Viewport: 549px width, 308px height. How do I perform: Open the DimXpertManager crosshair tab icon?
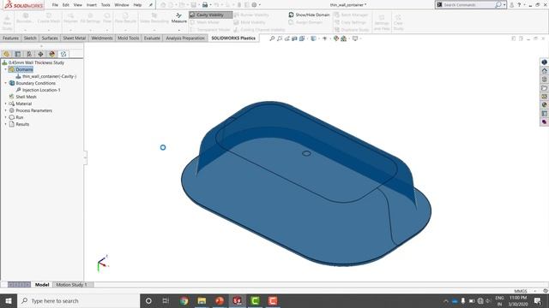tap(40, 54)
